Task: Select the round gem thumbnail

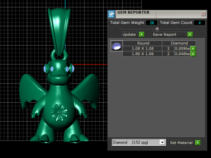Action: point(116,46)
